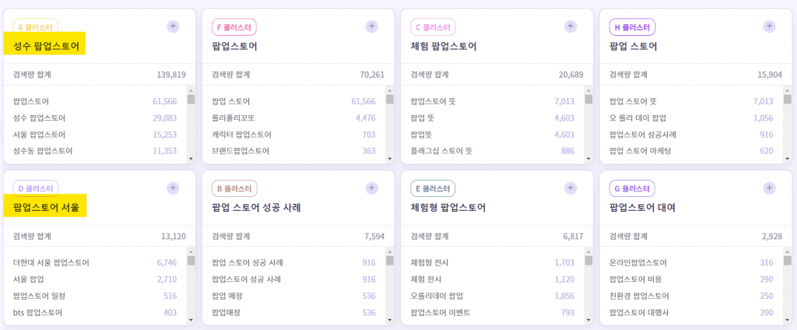This screenshot has width=797, height=330.
Task: Open the 팝업스토어 서울 cluster title
Action: click(x=46, y=208)
